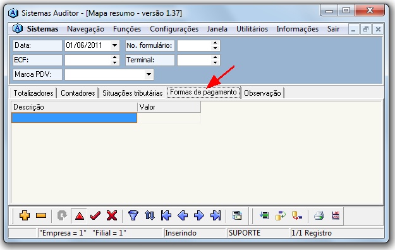395x250 pixels.
Task: Open the Navegação menu
Action: point(85,29)
